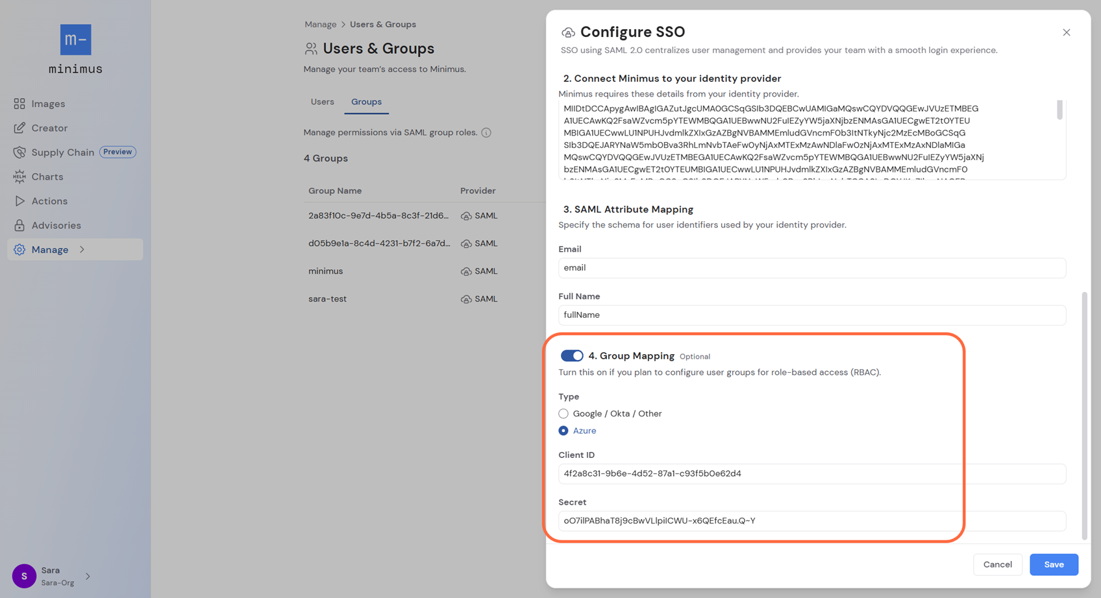
Task: Click the SAML cloud icon in sara-test row
Action: pyautogui.click(x=466, y=299)
